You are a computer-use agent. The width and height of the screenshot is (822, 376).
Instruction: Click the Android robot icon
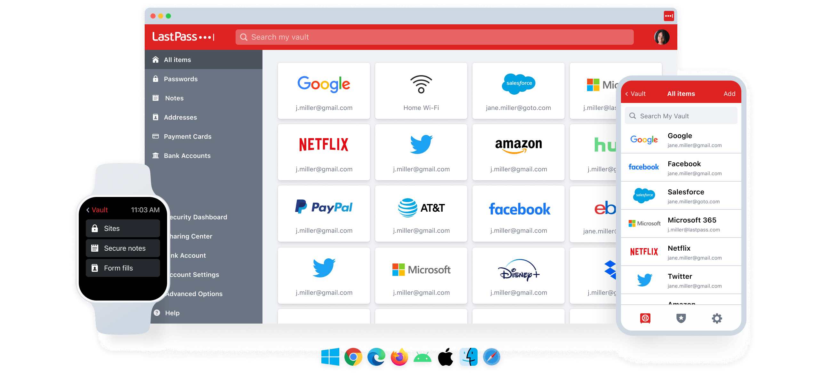pos(422,357)
